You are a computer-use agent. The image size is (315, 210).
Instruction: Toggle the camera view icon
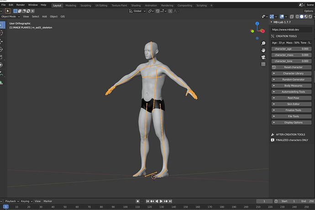pyautogui.click(x=263, y=57)
